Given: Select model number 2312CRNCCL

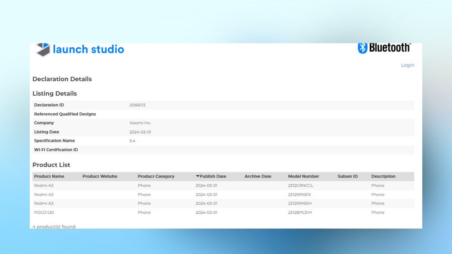Looking at the screenshot, I should tap(301, 186).
